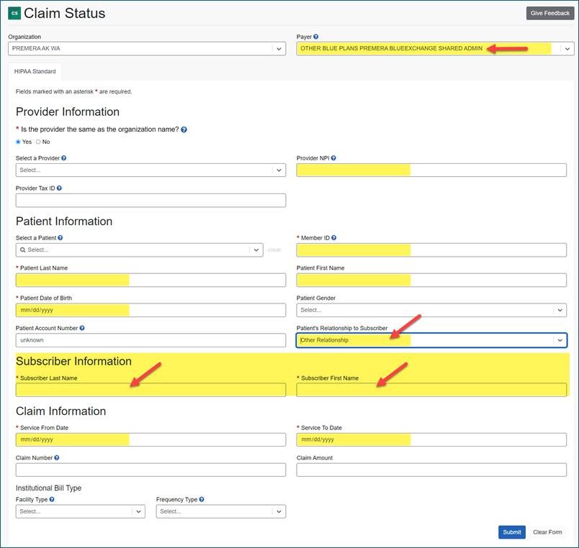This screenshot has height=548, width=579.
Task: Click the Submit button
Action: click(512, 532)
